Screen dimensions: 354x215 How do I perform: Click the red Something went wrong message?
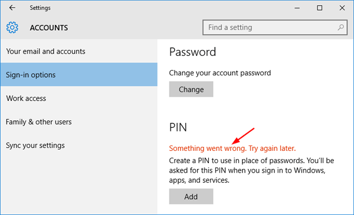coord(232,148)
